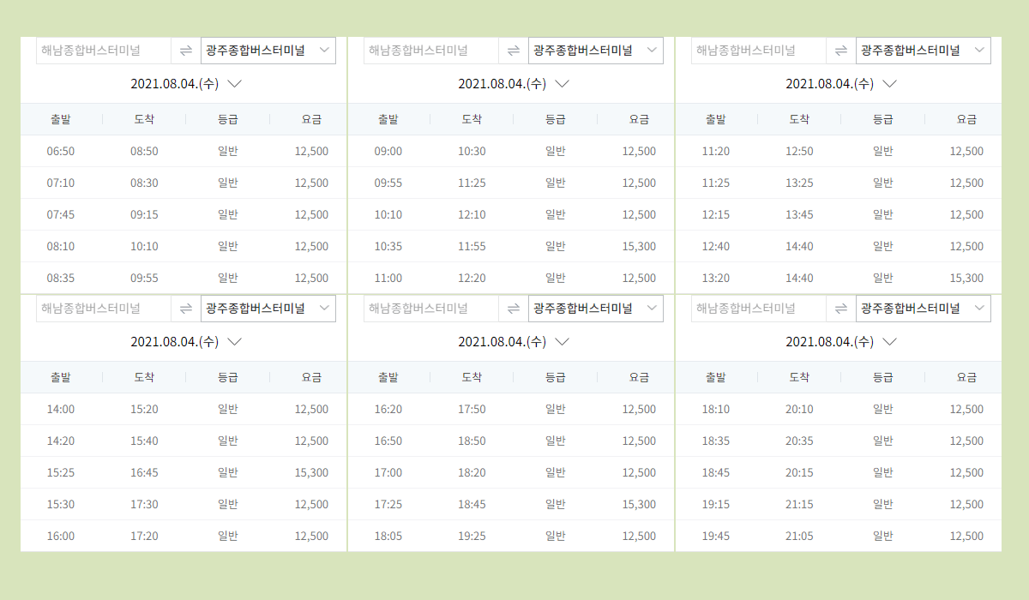Select the 19:15 departure time

pyautogui.click(x=716, y=504)
